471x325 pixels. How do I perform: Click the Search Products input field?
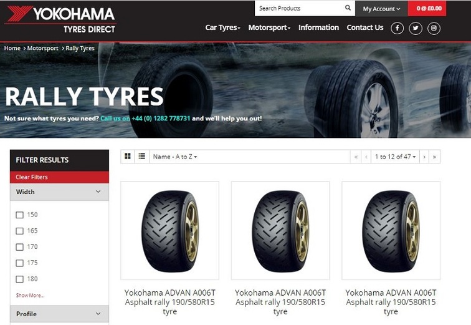coord(300,8)
